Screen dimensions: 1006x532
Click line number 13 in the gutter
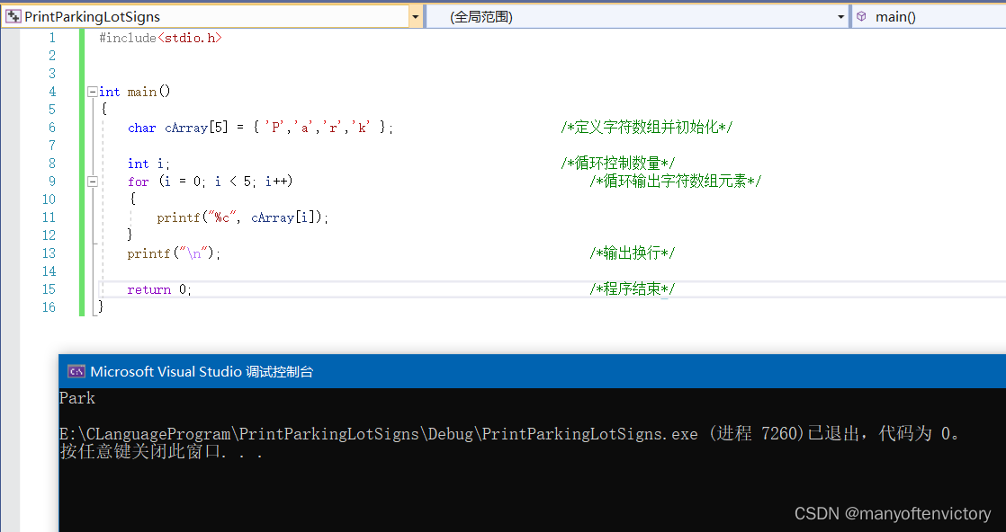point(49,253)
